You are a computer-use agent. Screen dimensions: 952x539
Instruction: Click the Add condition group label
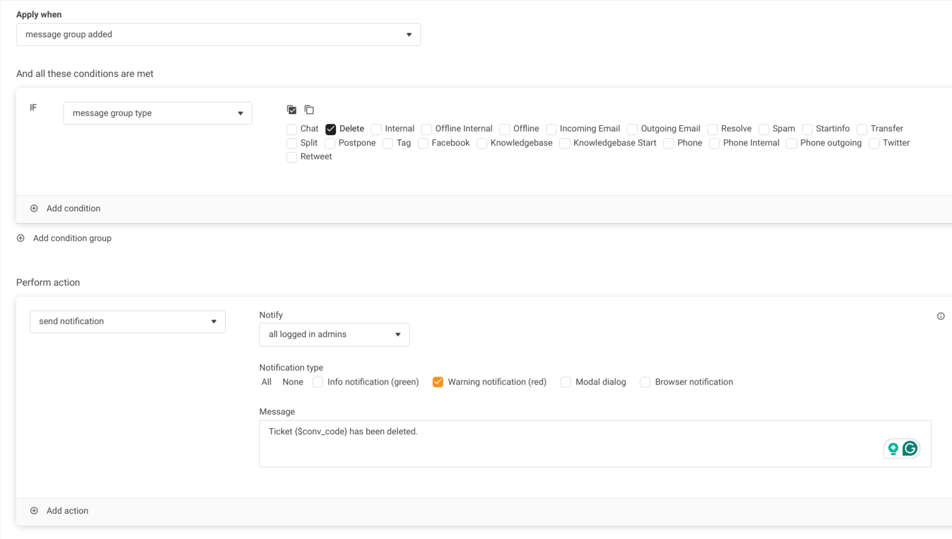click(72, 239)
